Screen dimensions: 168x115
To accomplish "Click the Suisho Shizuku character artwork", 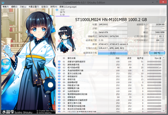I will click(28, 61).
